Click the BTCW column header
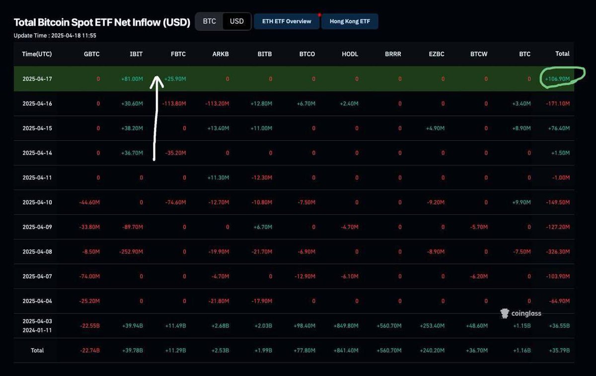The image size is (596, 376). (479, 54)
